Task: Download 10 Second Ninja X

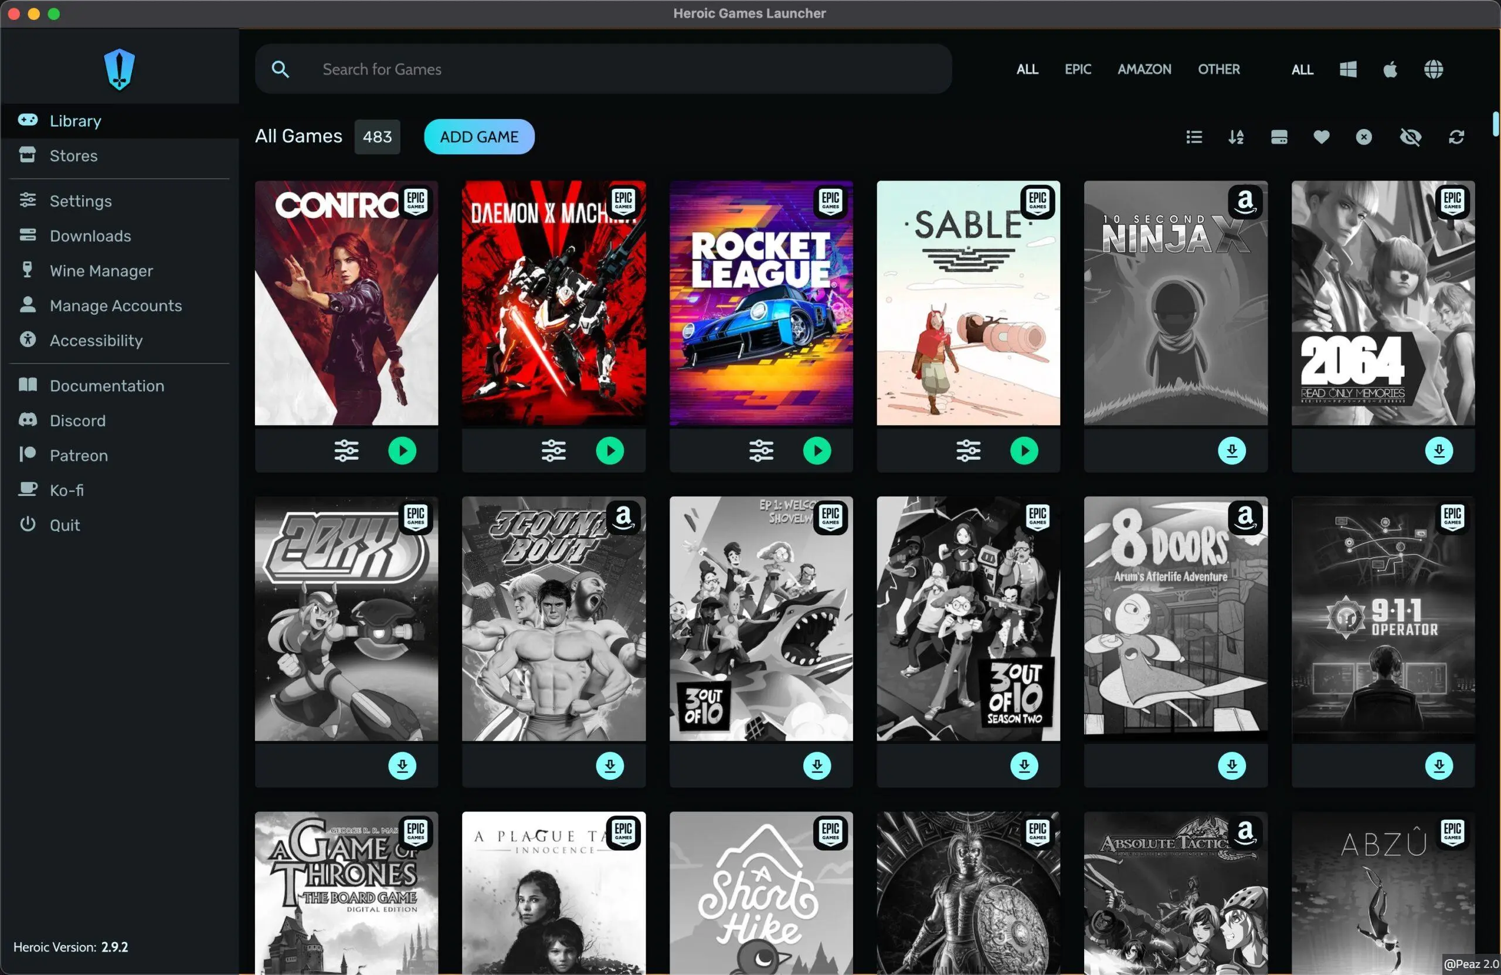Action: click(1231, 451)
